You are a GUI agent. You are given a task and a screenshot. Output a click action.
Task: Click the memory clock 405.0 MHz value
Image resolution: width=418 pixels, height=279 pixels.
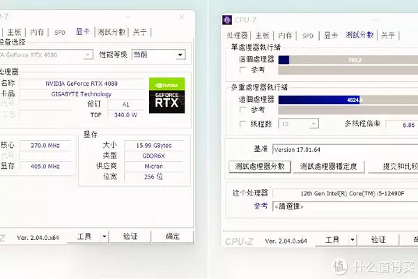click(x=45, y=166)
